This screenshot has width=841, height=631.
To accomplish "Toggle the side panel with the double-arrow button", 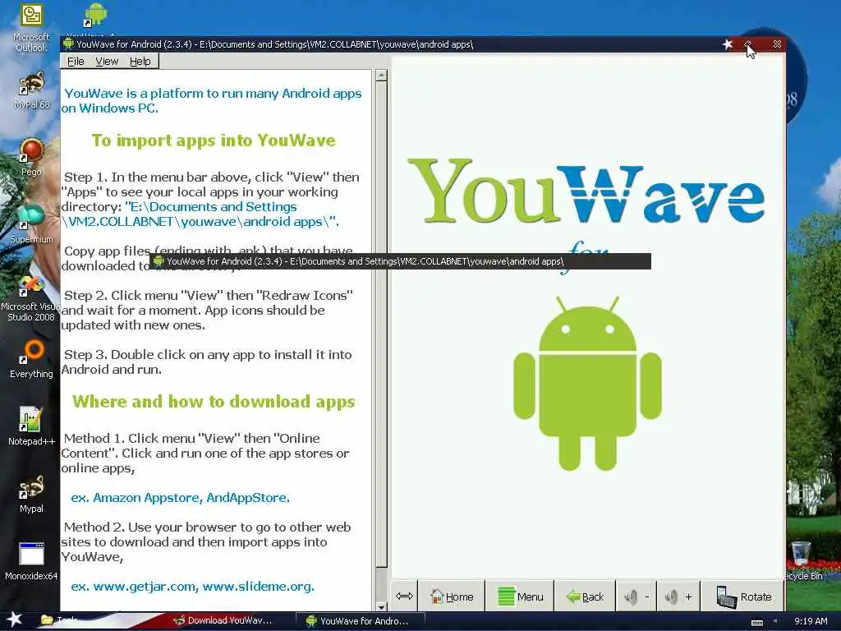I will [x=404, y=596].
